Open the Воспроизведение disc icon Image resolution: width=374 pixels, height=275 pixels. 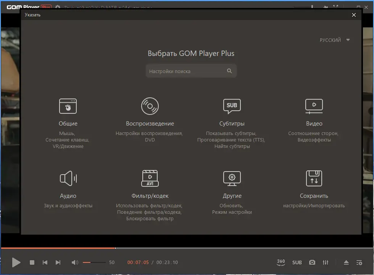pyautogui.click(x=150, y=106)
